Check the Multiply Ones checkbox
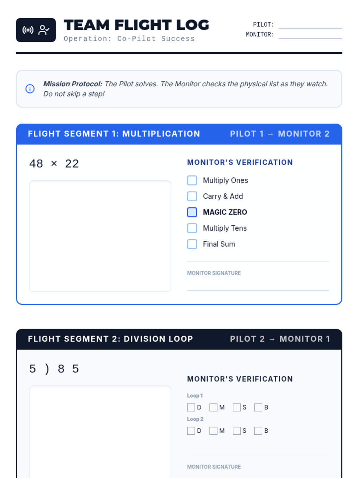This screenshot has width=358, height=478. 192,180
